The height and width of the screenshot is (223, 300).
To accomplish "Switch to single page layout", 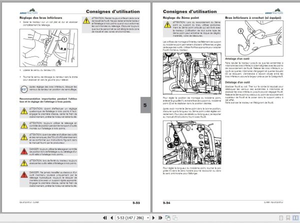I will tap(281, 218).
